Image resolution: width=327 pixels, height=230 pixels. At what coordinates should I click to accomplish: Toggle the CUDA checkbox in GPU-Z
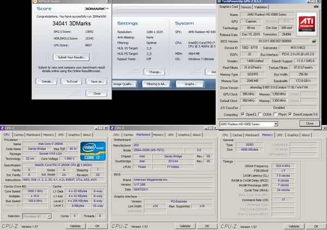coord(260,114)
